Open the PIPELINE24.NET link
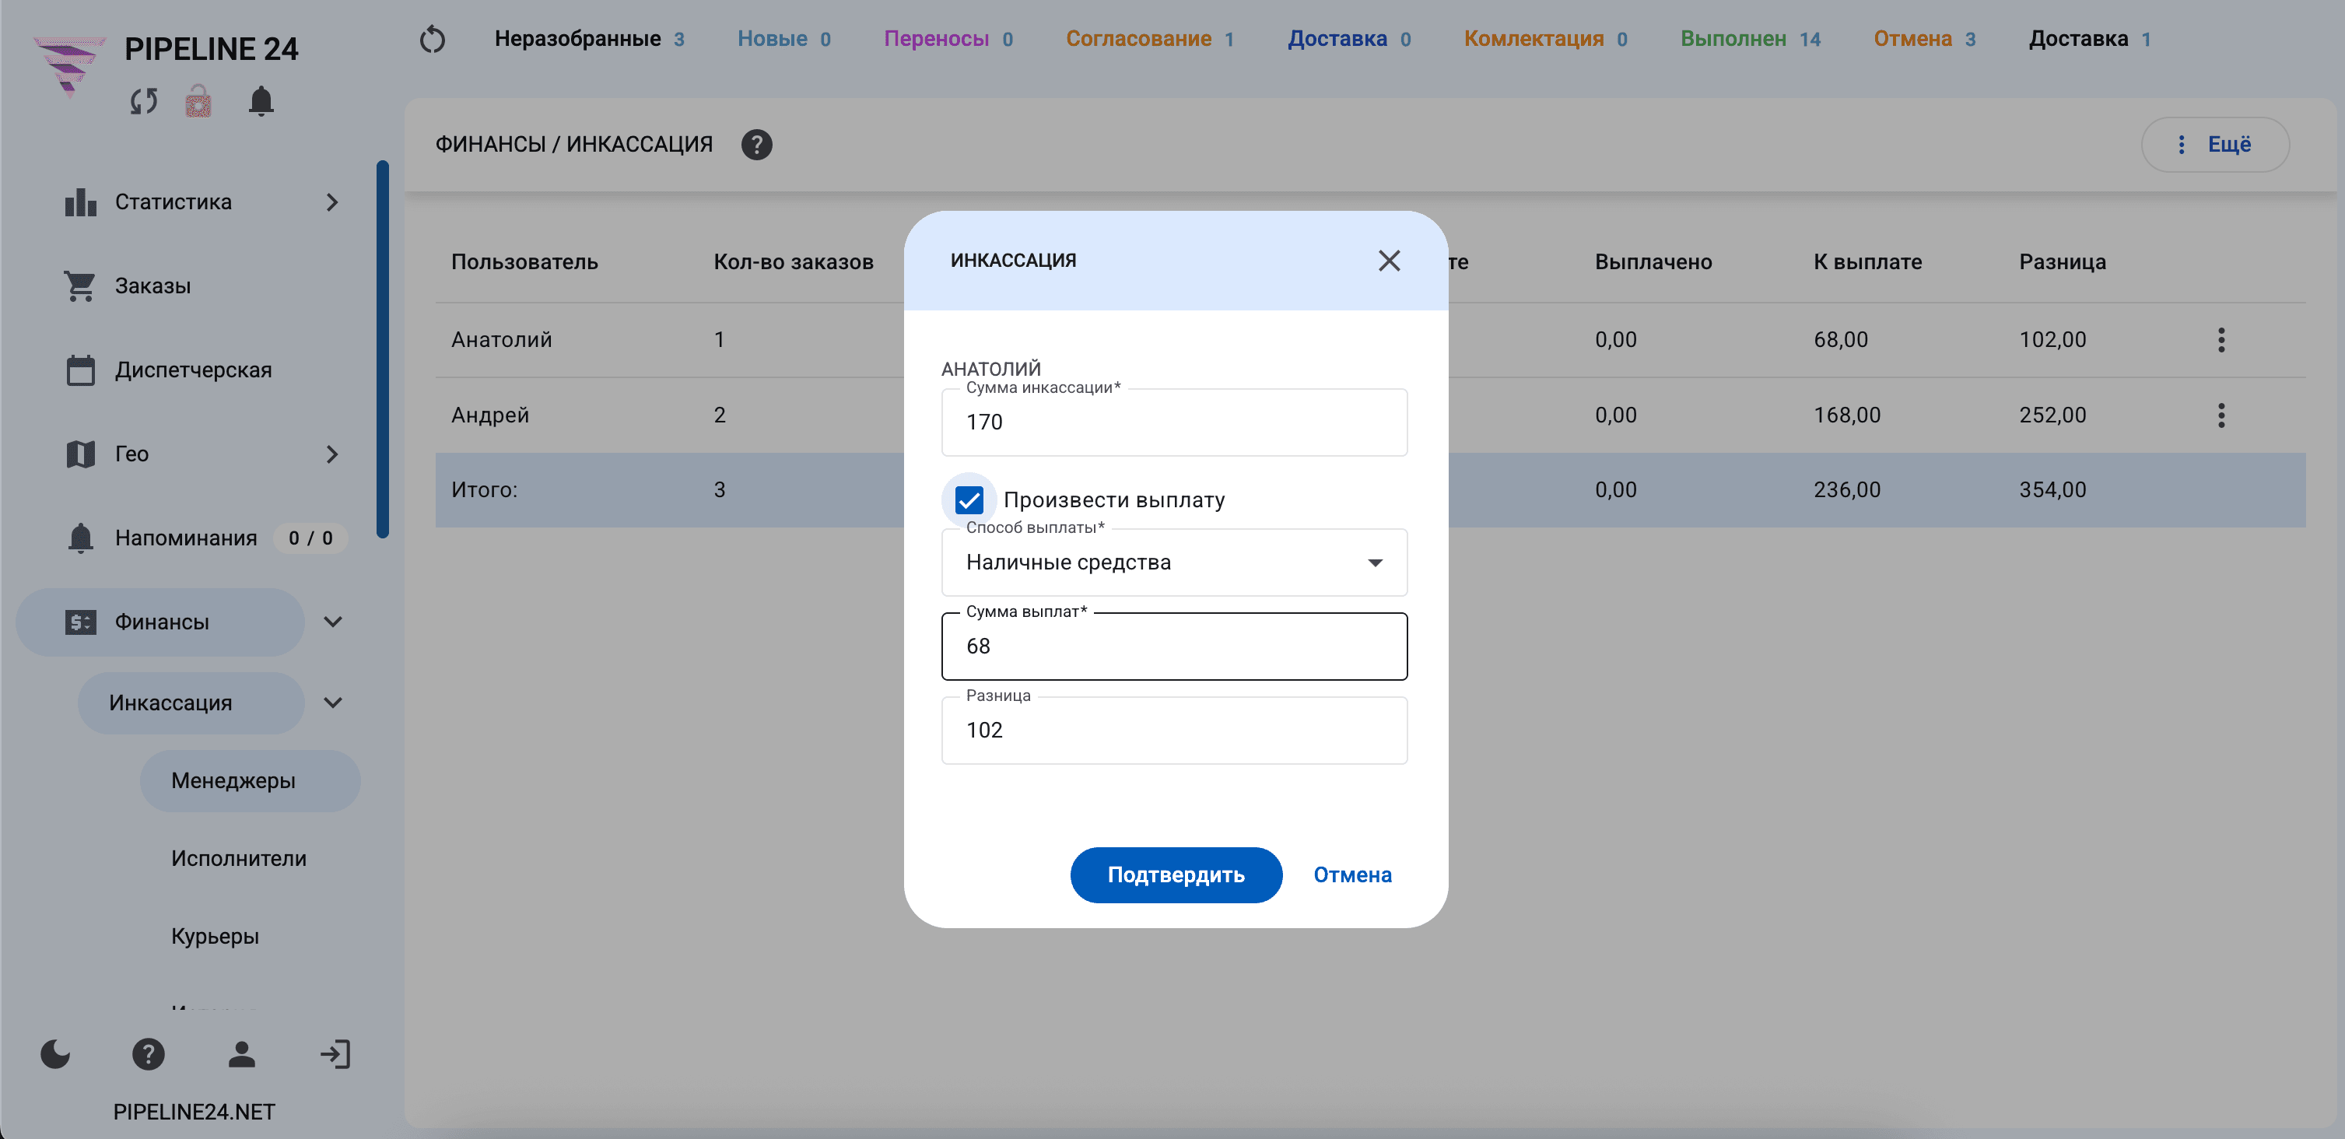This screenshot has width=2345, height=1139. point(194,1112)
